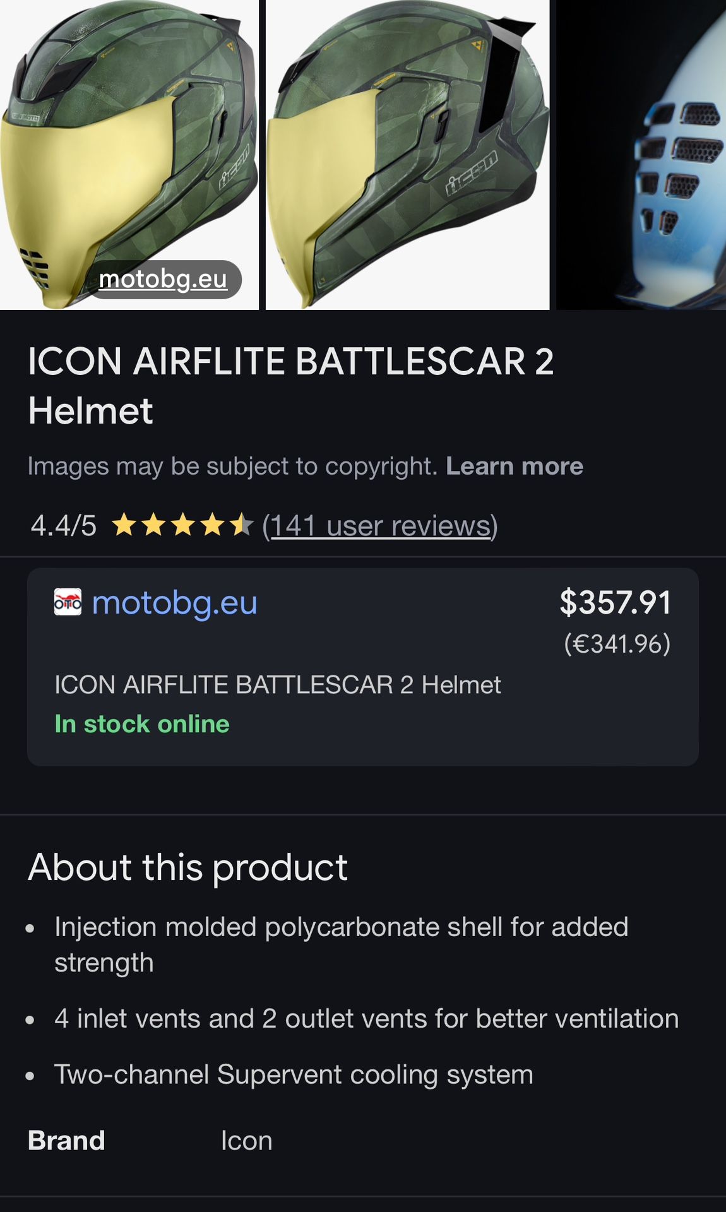
Task: View the second green helmet side image
Action: coord(407,155)
